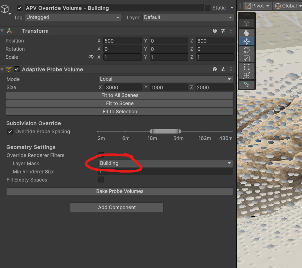Select the View tool cube icon

[x=247, y=23]
